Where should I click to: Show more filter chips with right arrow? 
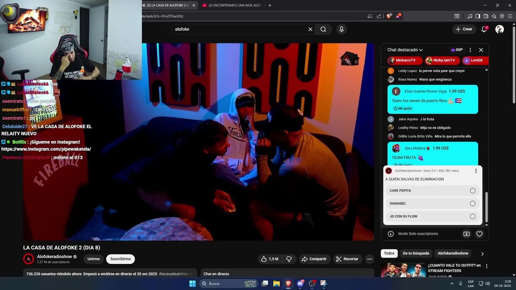(x=482, y=254)
